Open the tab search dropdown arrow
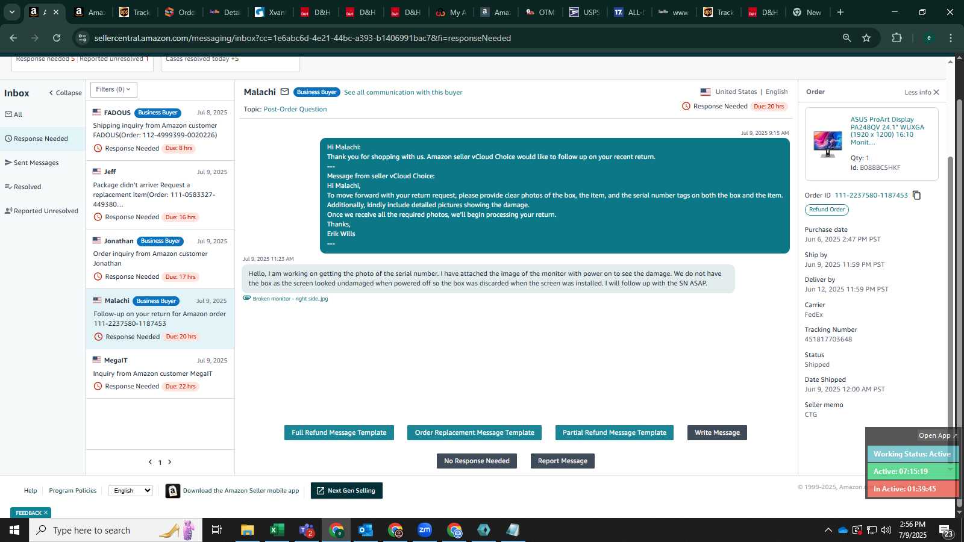This screenshot has height=542, width=964. pos(11,12)
